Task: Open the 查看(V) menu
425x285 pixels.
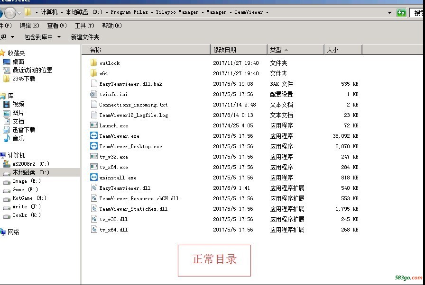Action: 57,26
